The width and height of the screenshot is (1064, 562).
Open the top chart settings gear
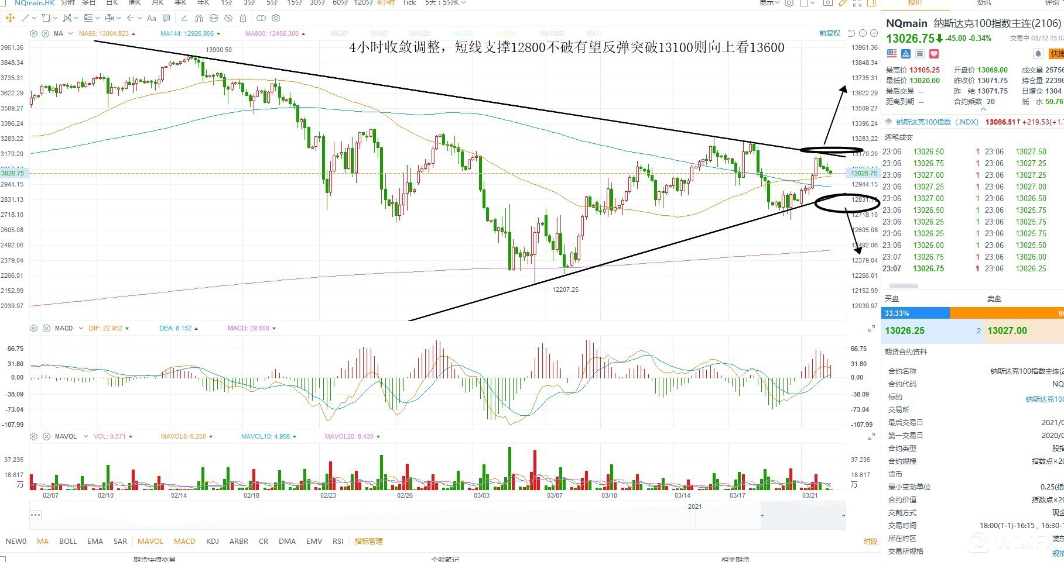(x=789, y=3)
